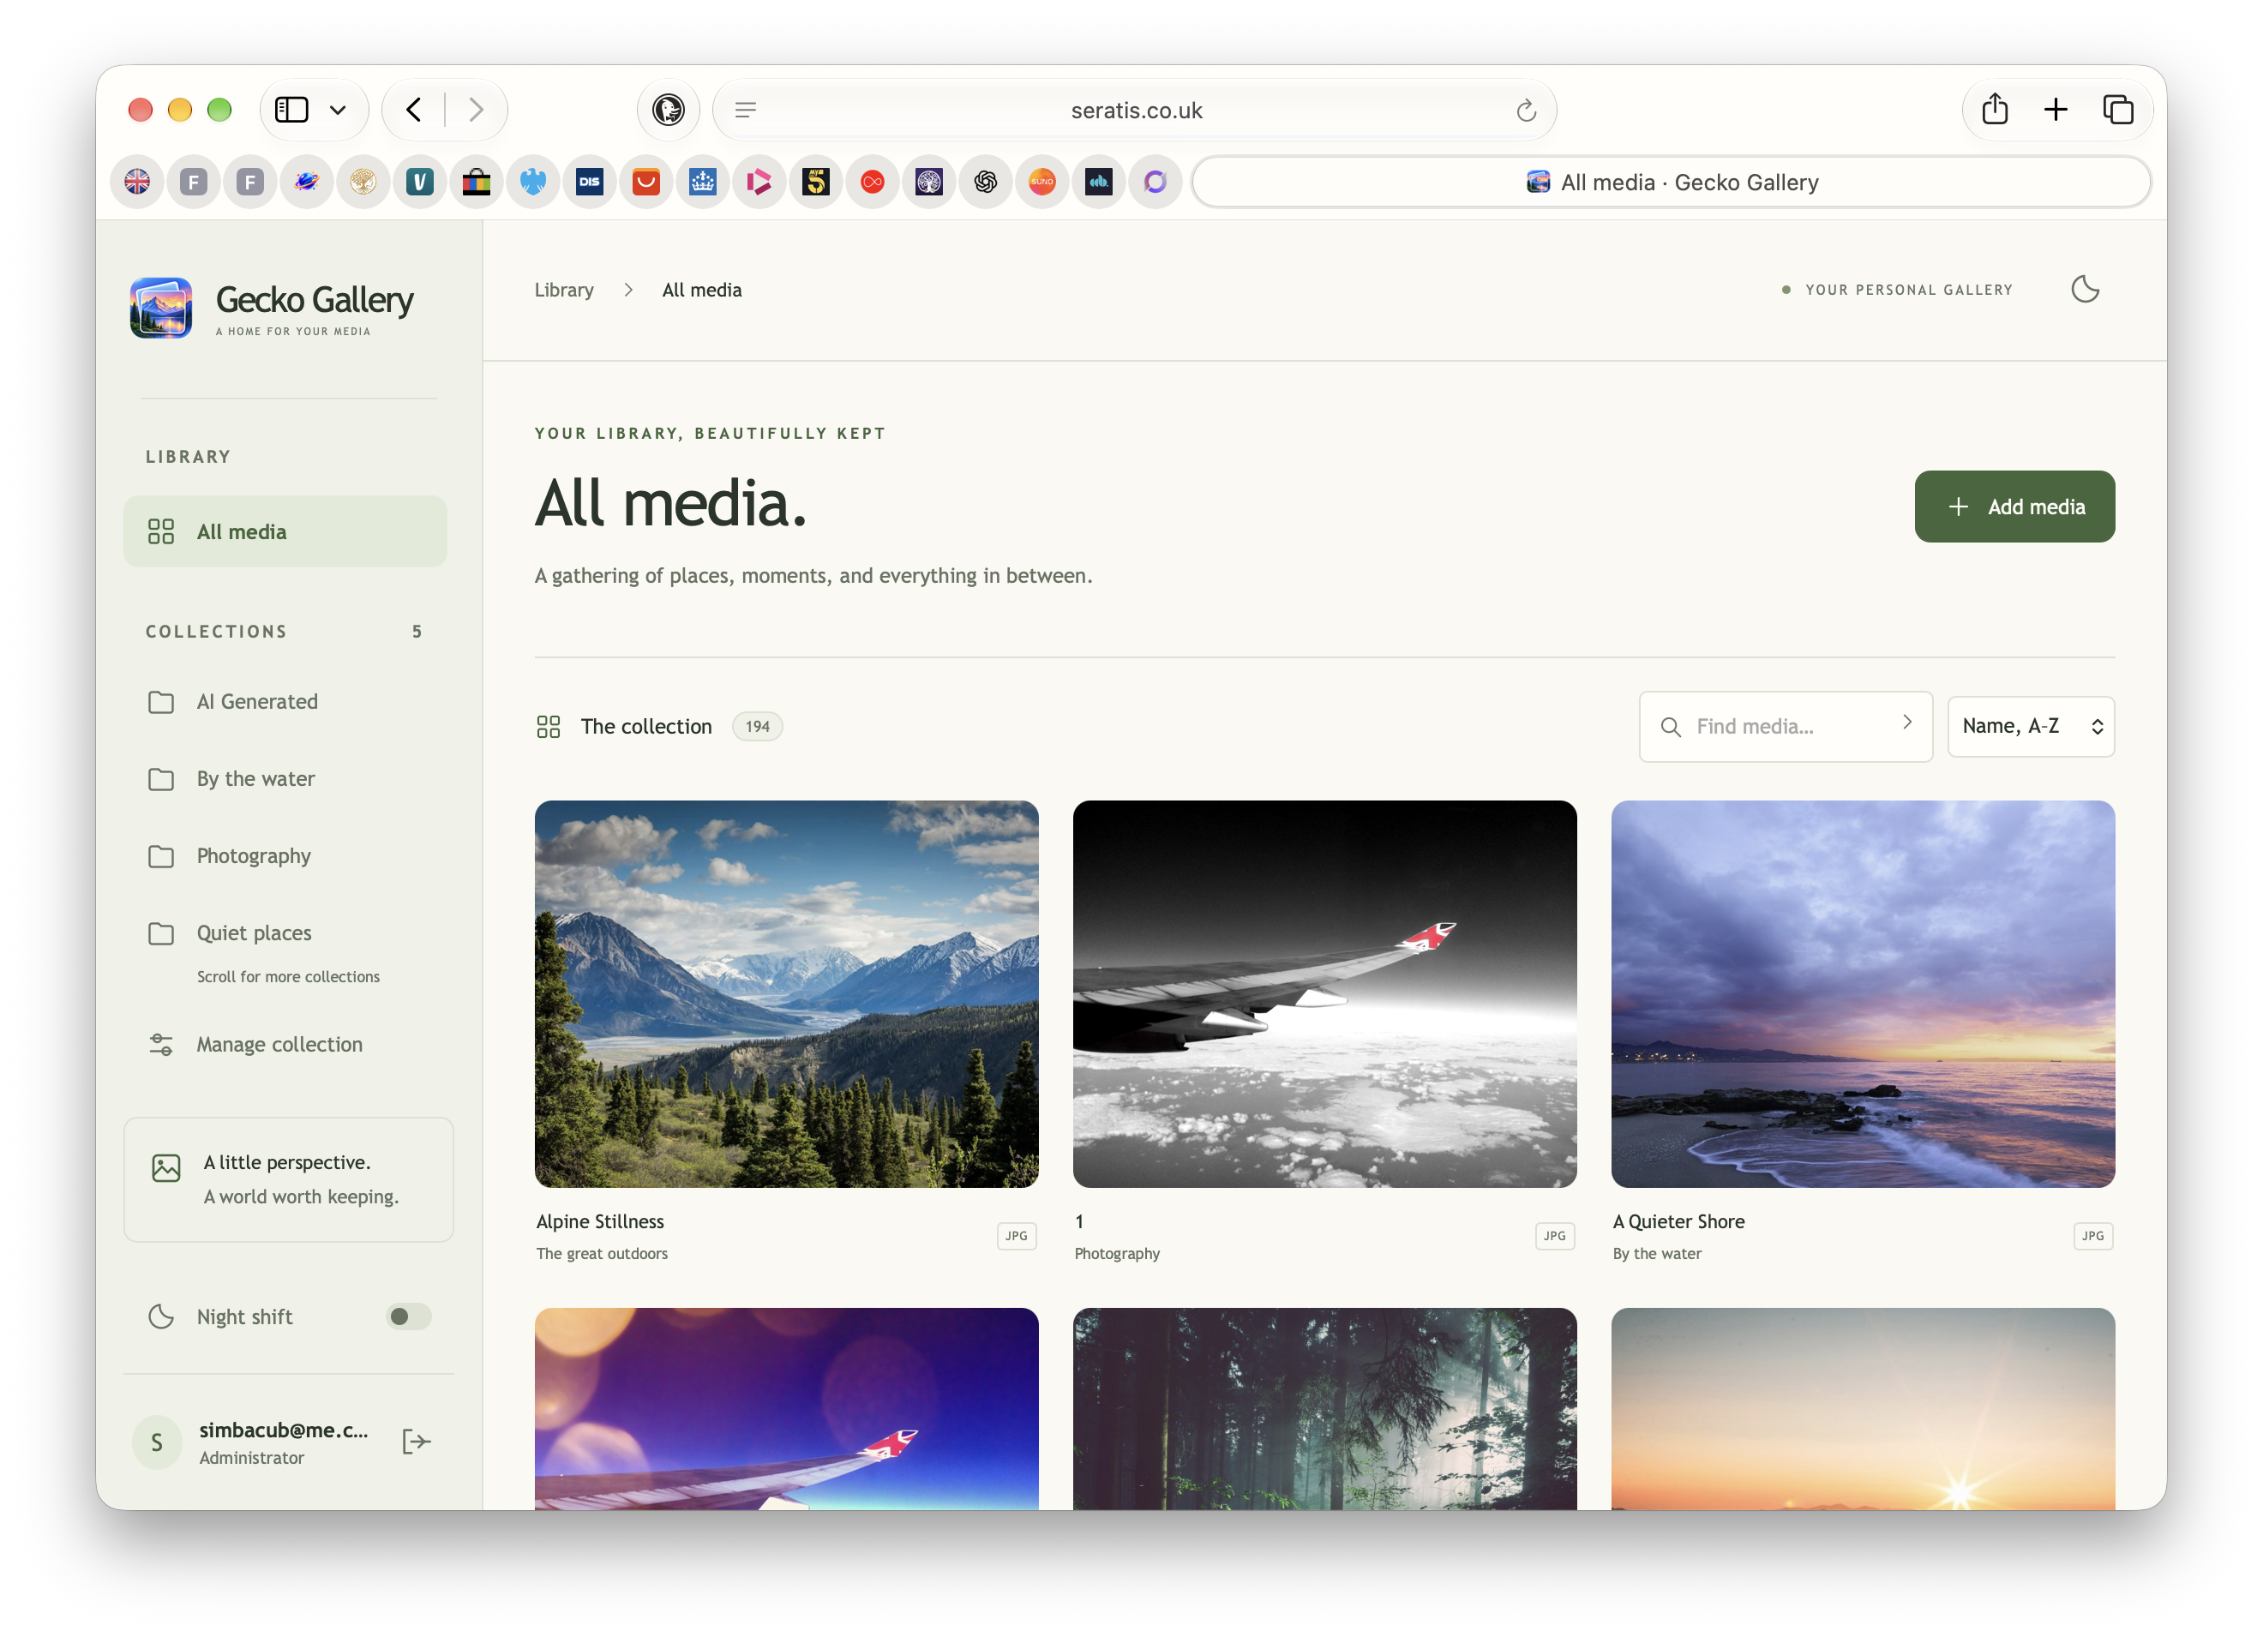Open a new tab with the plus button
The height and width of the screenshot is (1637, 2263).
click(x=2055, y=109)
